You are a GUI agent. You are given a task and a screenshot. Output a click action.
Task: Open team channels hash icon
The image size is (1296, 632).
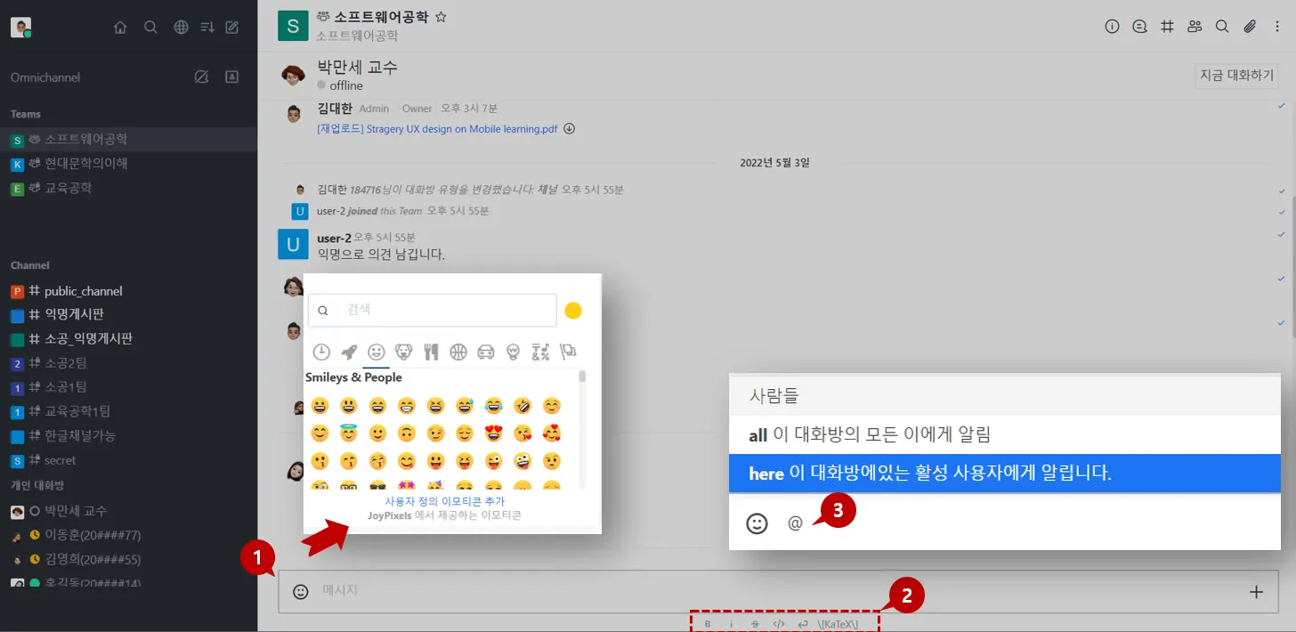pos(1167,27)
